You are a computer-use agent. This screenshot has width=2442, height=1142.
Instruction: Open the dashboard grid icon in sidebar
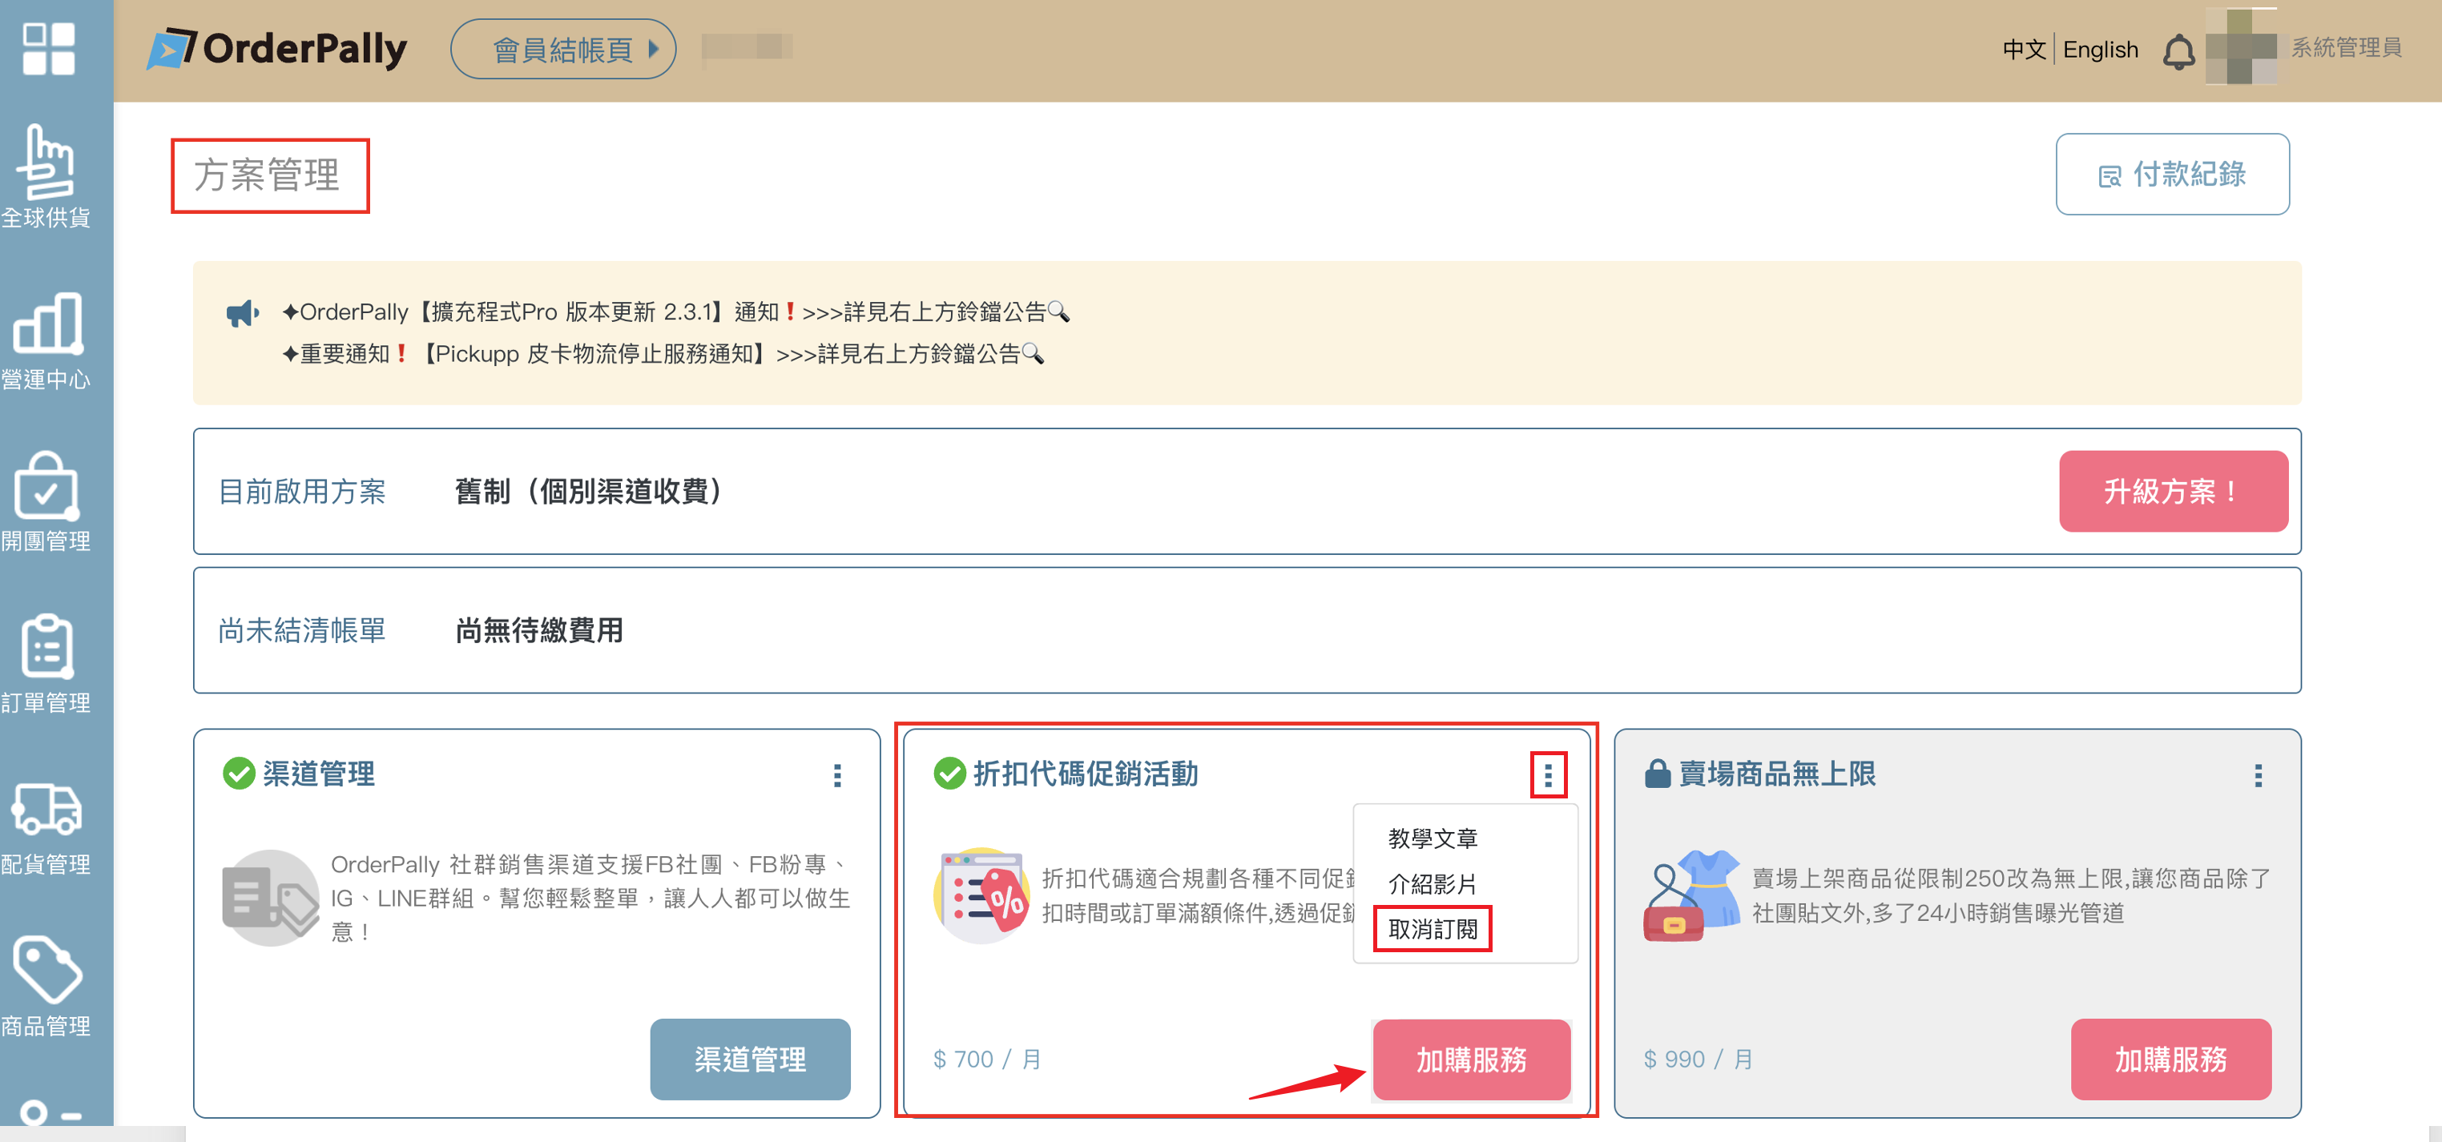coord(48,48)
